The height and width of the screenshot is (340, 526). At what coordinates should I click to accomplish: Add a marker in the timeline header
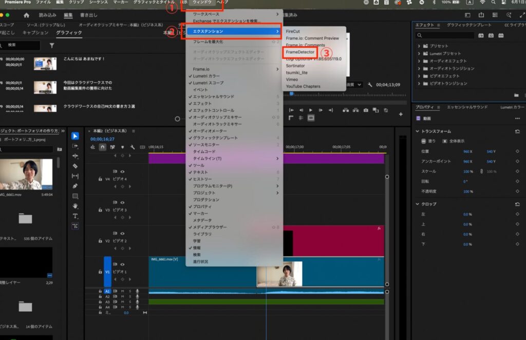122,147
